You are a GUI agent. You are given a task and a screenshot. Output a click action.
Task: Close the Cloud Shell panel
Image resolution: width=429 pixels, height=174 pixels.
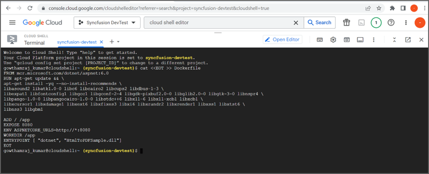[x=421, y=40]
